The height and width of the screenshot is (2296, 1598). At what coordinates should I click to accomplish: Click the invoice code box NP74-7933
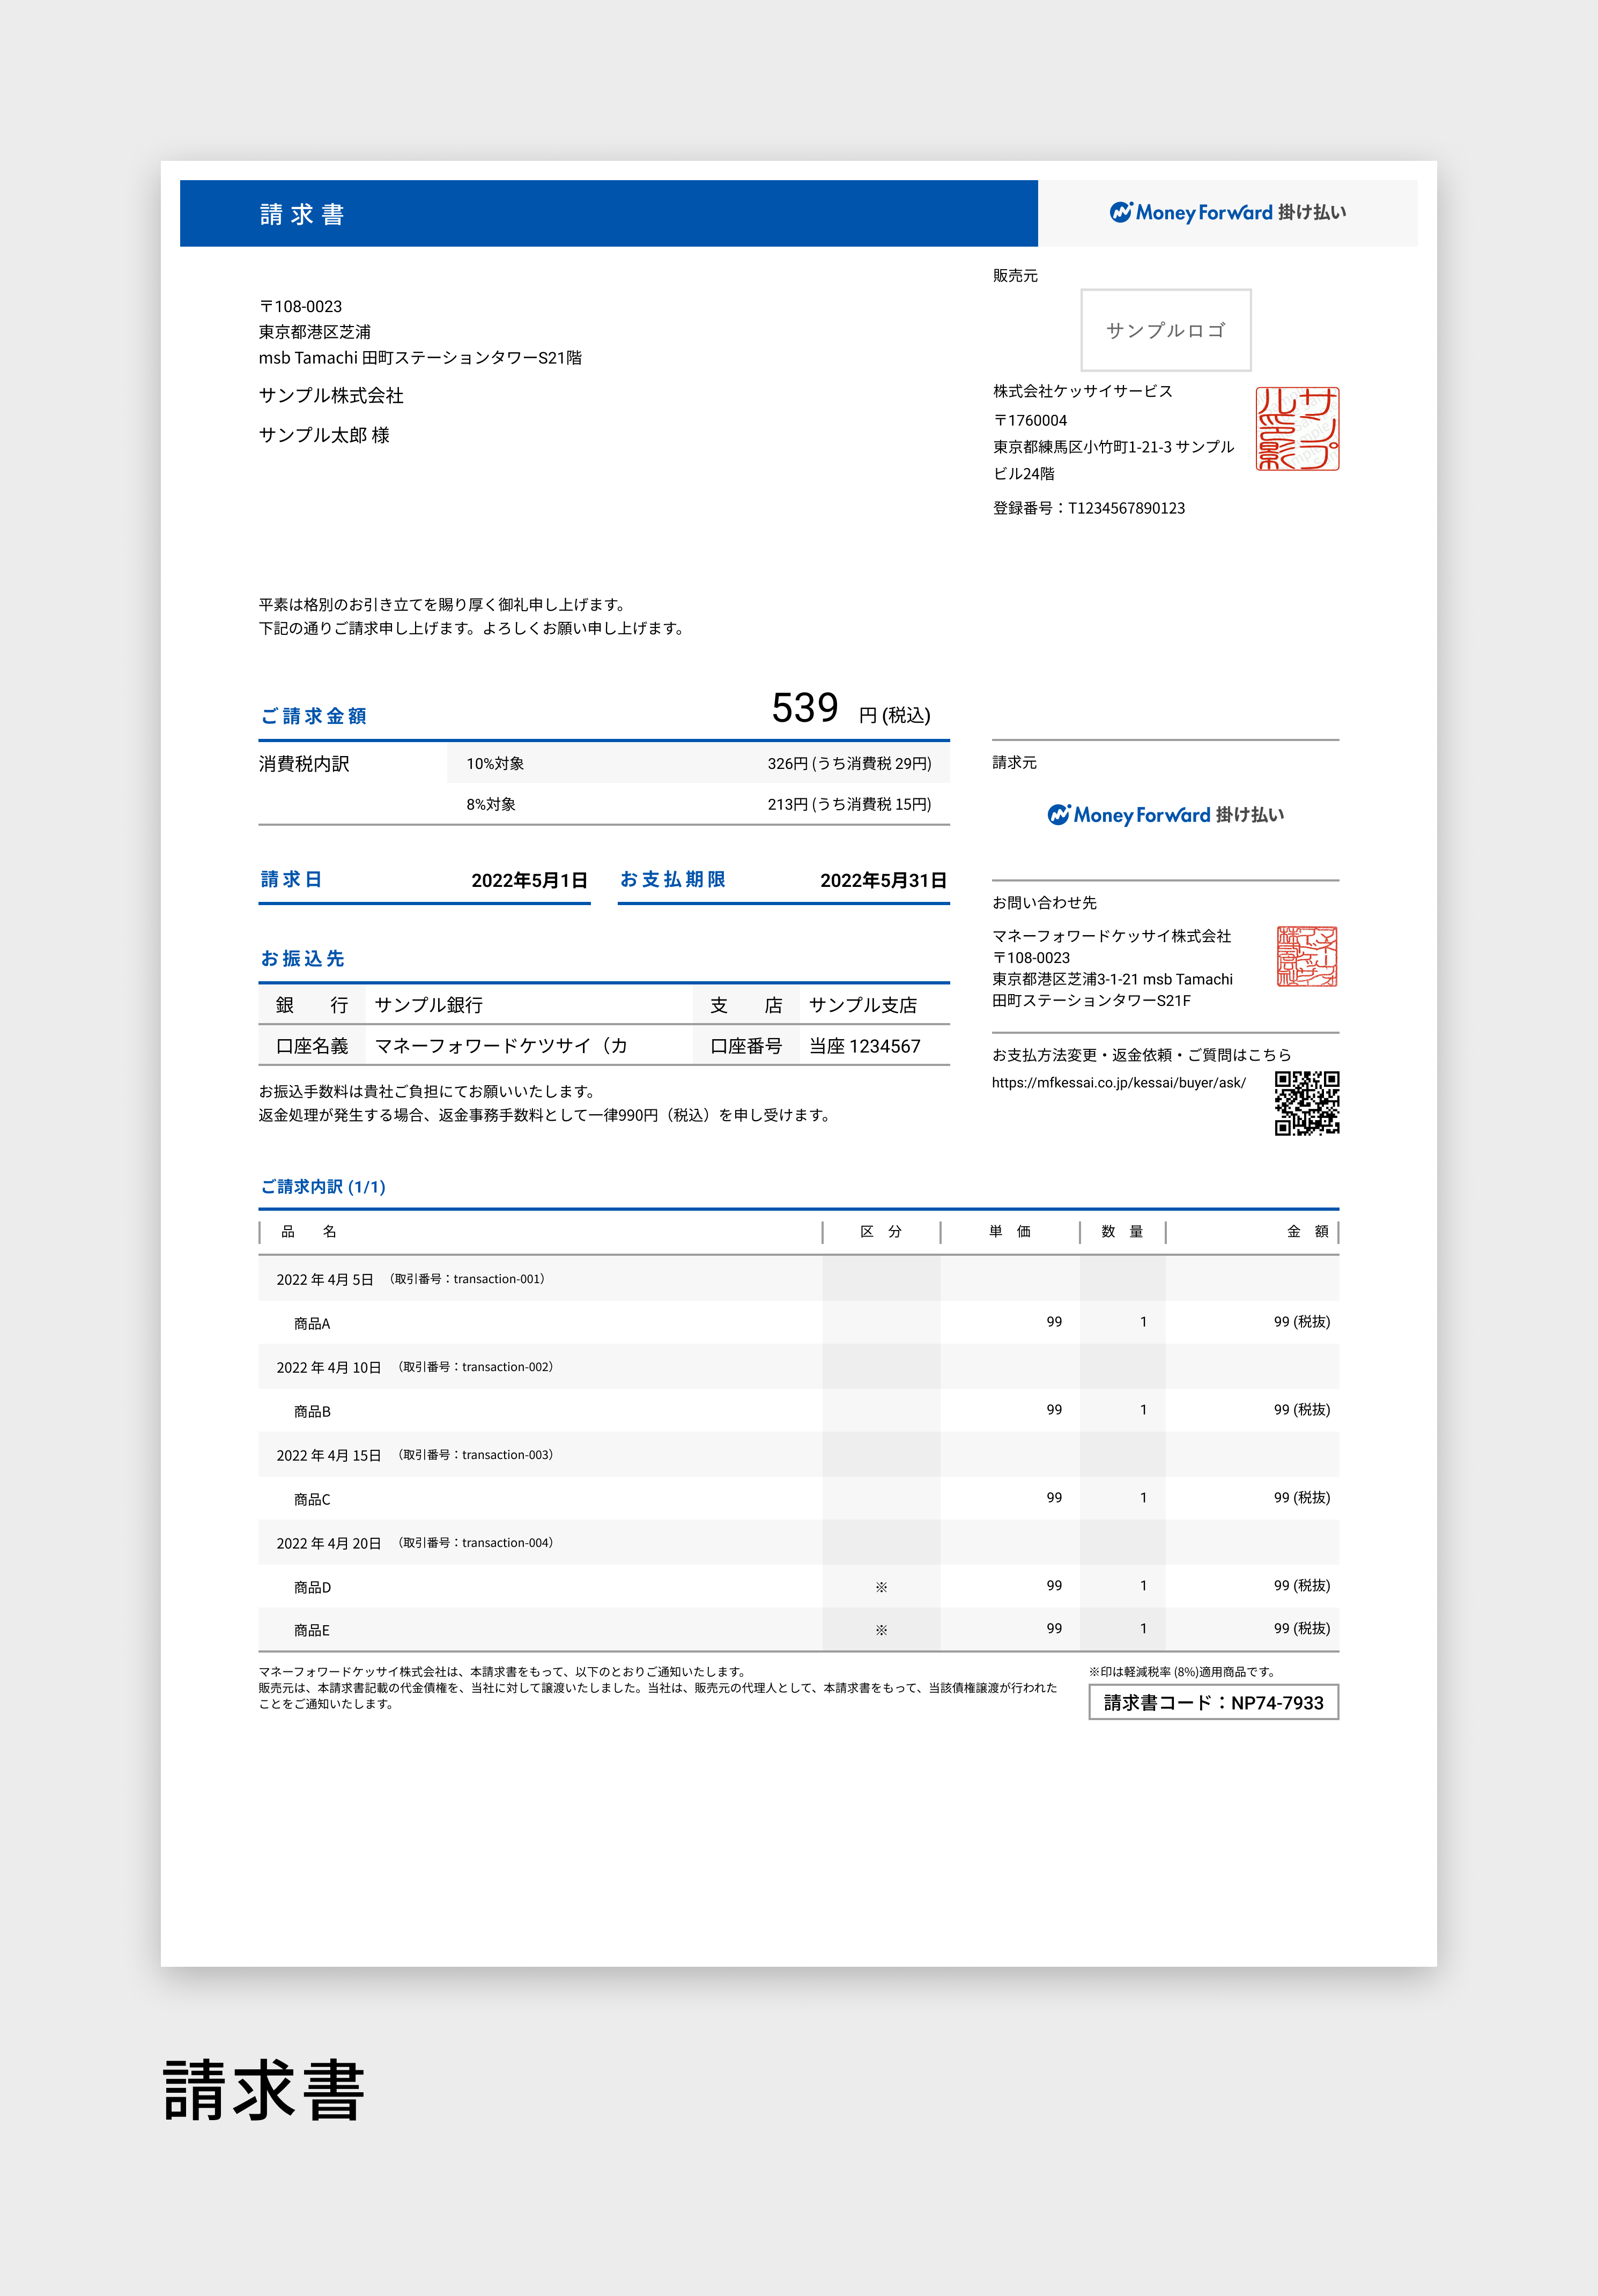click(x=1213, y=1703)
